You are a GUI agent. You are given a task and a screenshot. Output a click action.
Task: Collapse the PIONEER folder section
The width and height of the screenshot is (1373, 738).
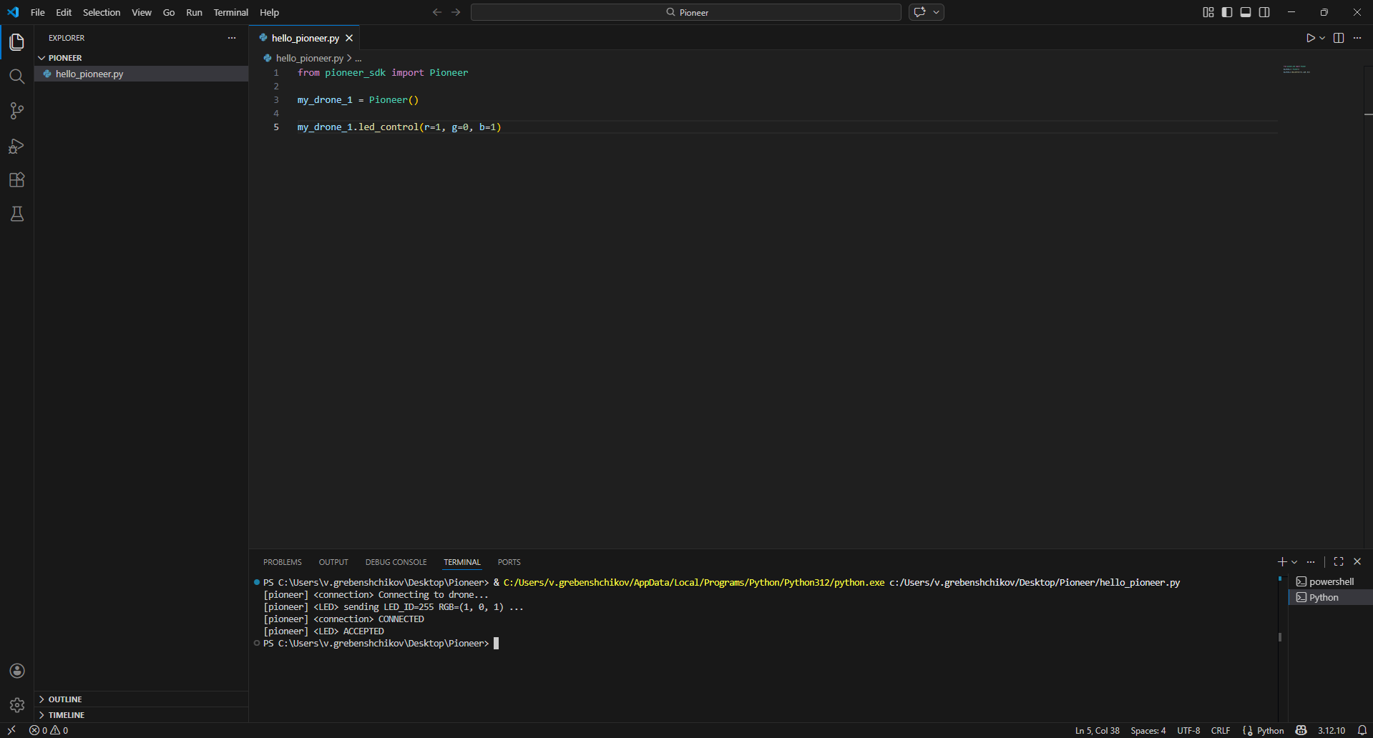click(x=64, y=58)
